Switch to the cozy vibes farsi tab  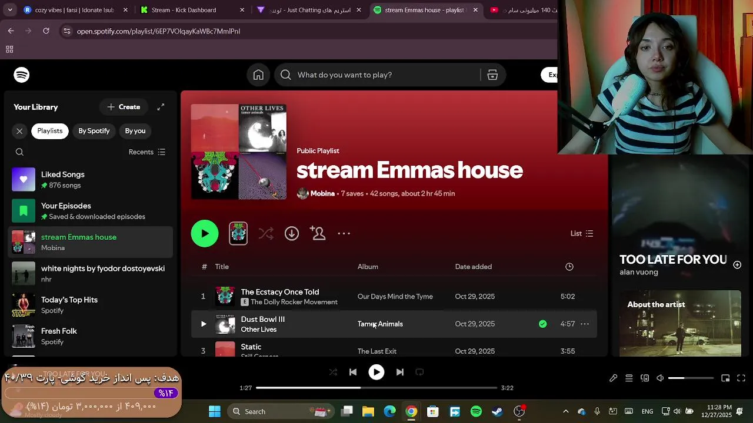click(x=74, y=10)
